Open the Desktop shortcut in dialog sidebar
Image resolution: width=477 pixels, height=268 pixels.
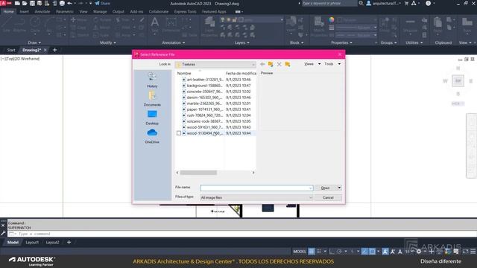pyautogui.click(x=152, y=118)
